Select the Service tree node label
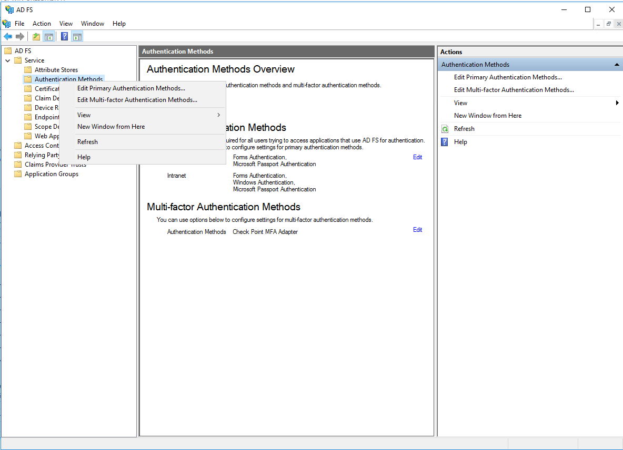Viewport: 623px width, 450px height. (x=34, y=60)
